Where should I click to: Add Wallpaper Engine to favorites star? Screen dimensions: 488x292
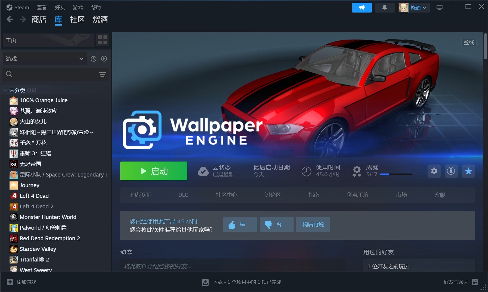468,171
